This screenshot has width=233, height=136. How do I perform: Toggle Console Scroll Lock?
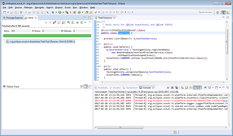[x=186, y=88]
